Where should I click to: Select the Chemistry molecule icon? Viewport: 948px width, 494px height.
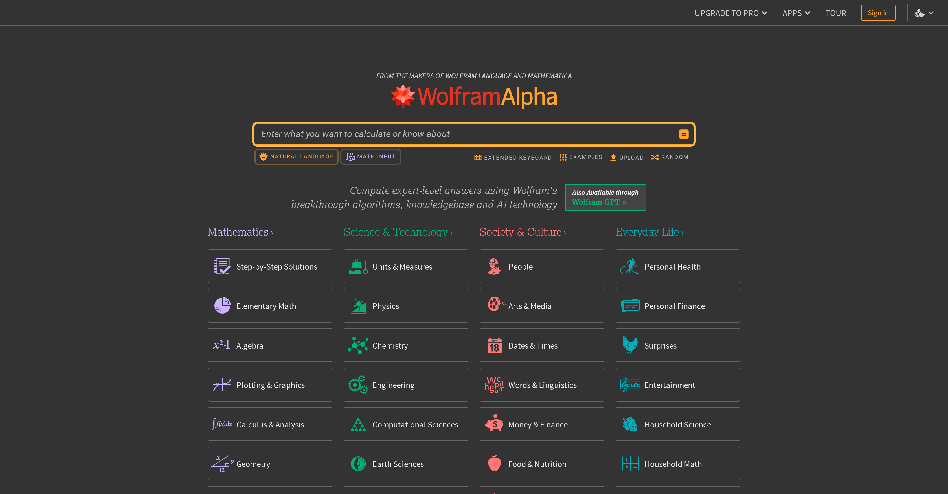[358, 345]
